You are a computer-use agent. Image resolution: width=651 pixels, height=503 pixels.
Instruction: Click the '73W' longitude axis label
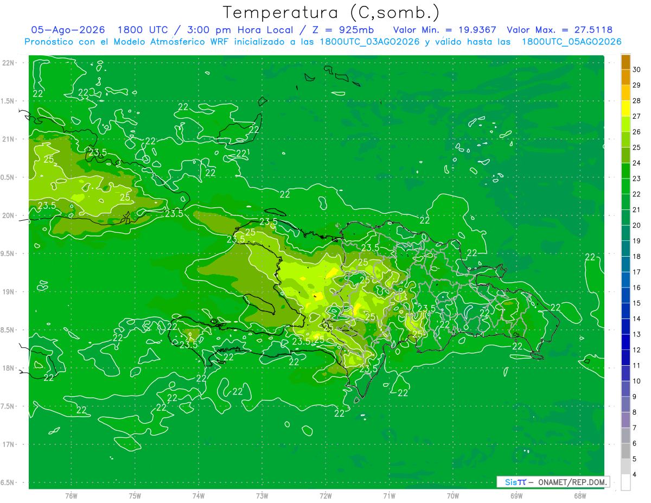(262, 496)
